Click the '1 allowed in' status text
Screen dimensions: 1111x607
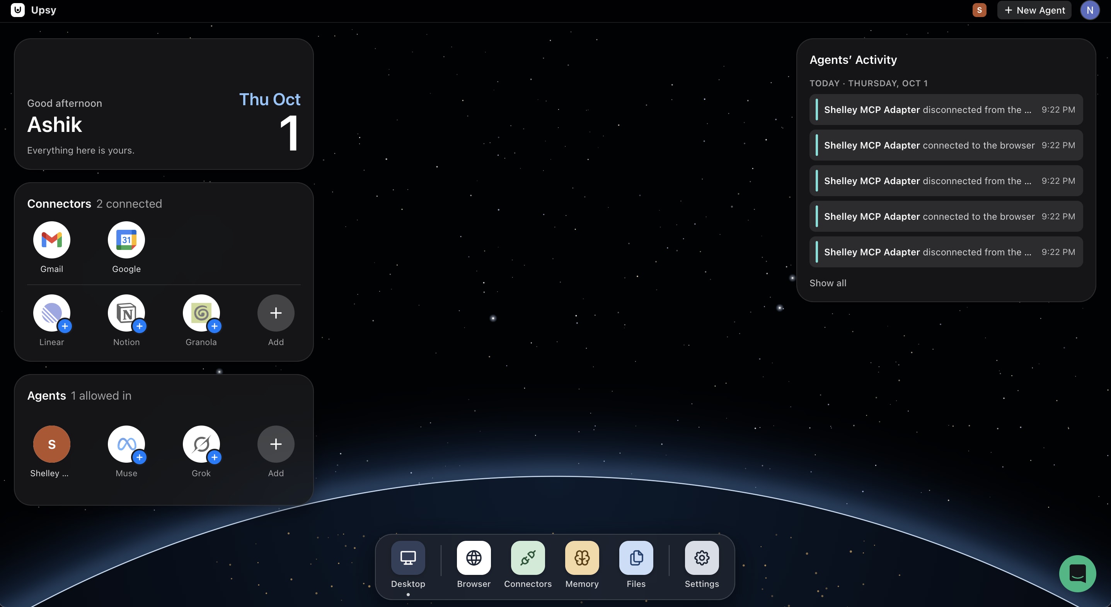(101, 395)
